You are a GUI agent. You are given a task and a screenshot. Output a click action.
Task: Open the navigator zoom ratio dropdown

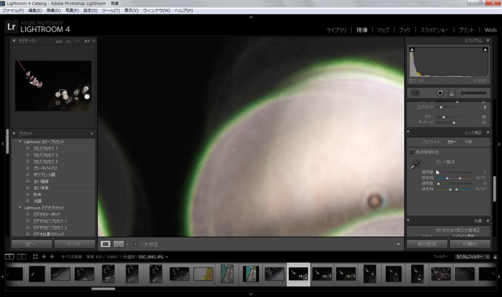pyautogui.click(x=93, y=41)
